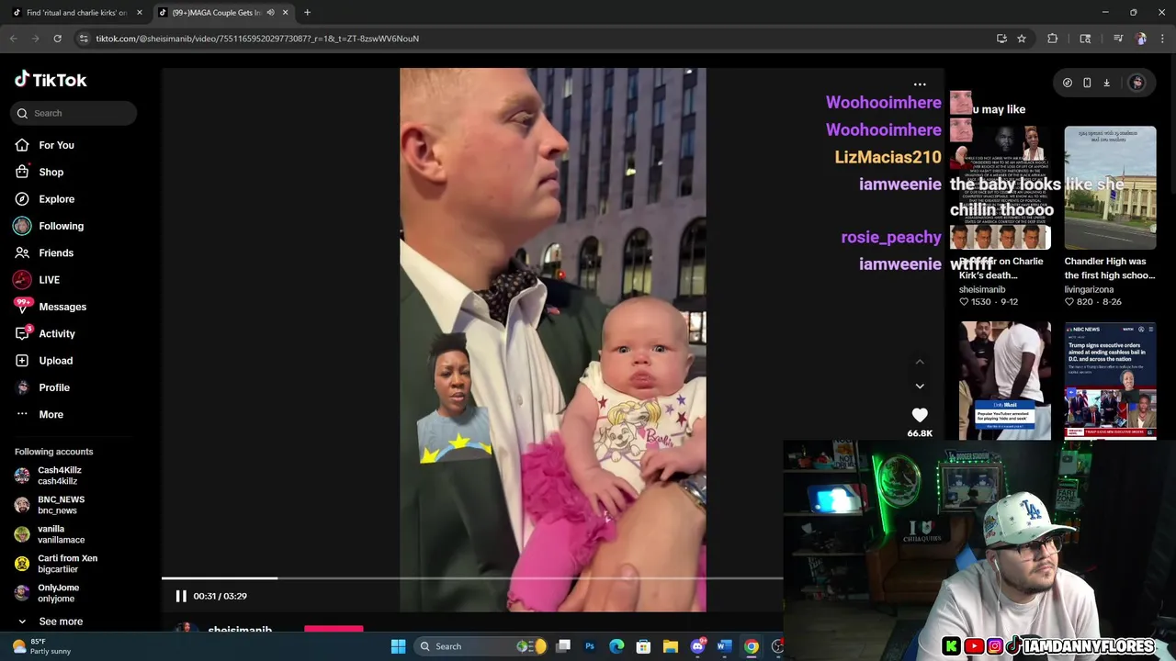Open the media controls icon
Screen dimensions: 1176x661
[x=1118, y=39]
